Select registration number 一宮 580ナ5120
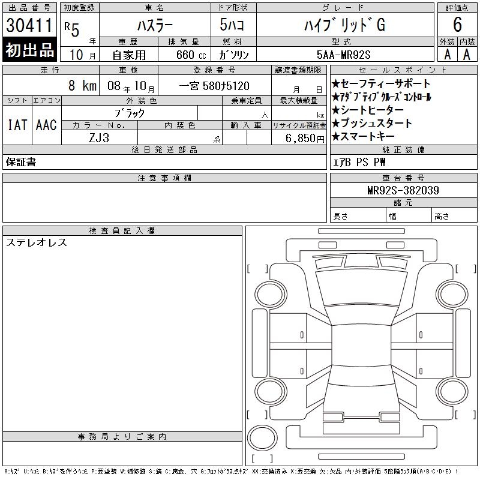The height and width of the screenshot is (480, 480). (214, 86)
